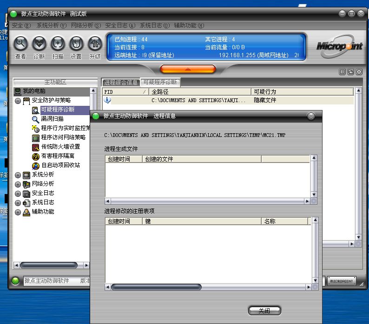Click the green orb in main title bar

(13, 14)
